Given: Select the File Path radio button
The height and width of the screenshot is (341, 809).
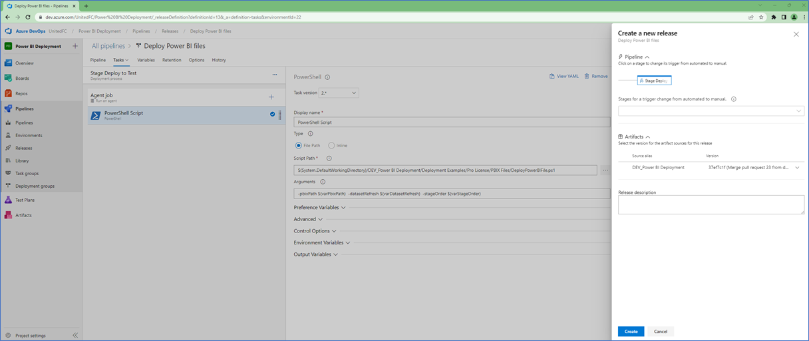Looking at the screenshot, I should click(299, 145).
